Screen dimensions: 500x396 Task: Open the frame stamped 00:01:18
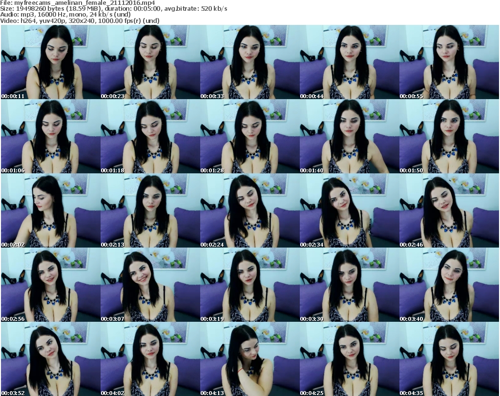coord(150,136)
